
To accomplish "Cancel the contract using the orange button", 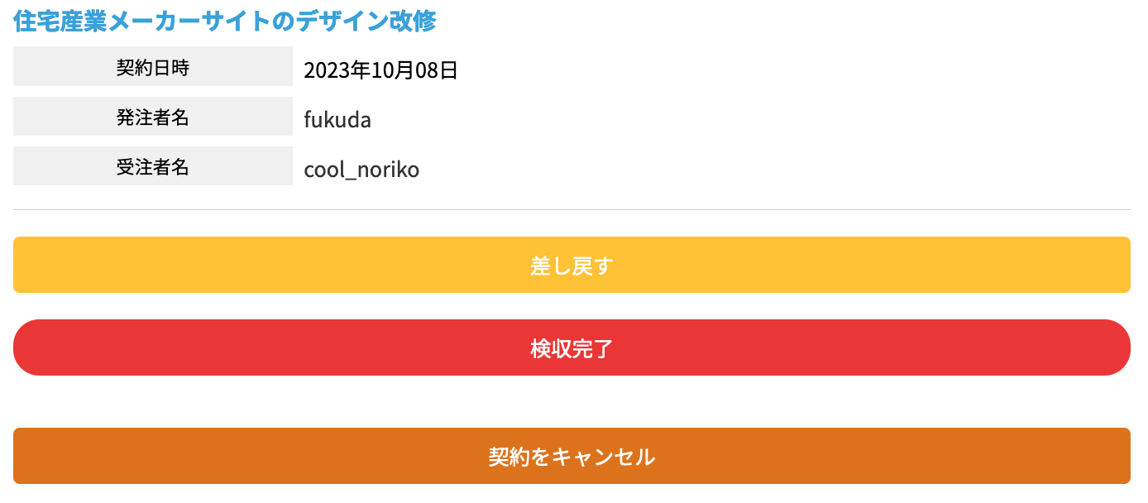I will pyautogui.click(x=572, y=456).
